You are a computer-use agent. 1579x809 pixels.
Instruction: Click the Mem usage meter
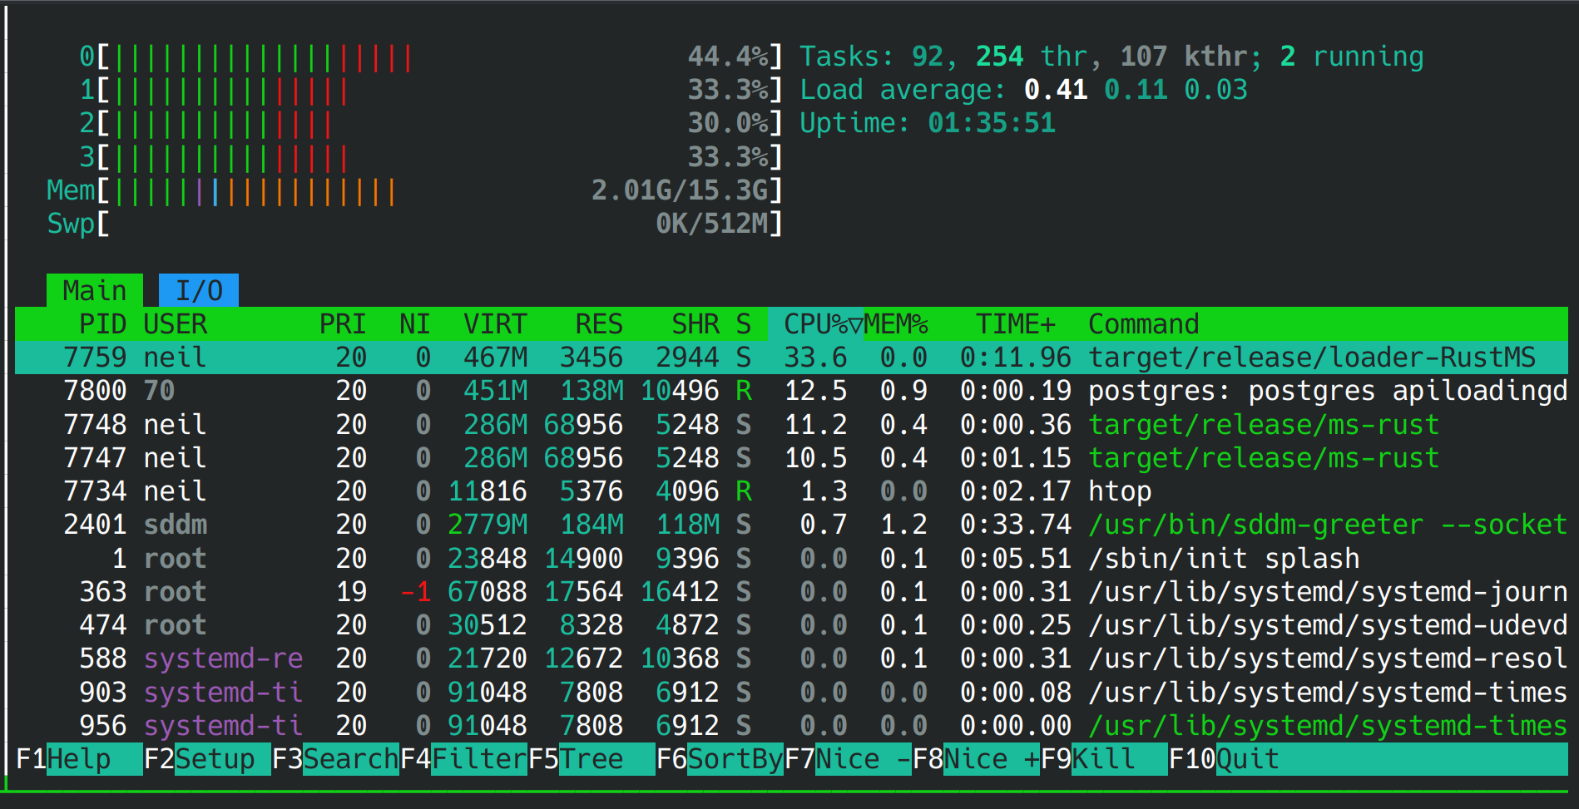coord(250,190)
